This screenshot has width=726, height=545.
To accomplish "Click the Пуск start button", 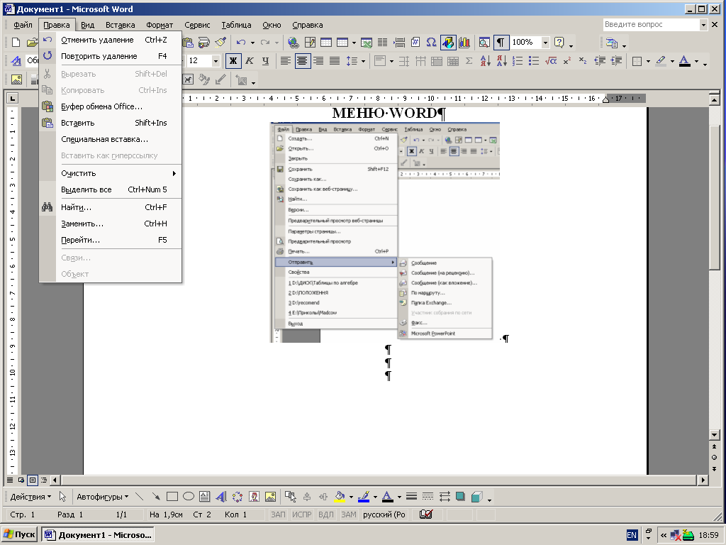I will (x=19, y=534).
